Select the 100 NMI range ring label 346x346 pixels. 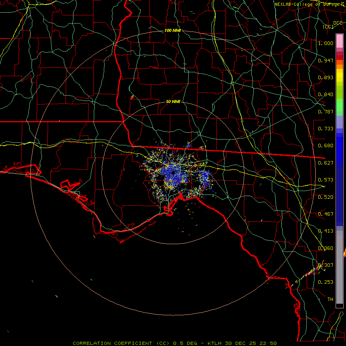coord(173,30)
